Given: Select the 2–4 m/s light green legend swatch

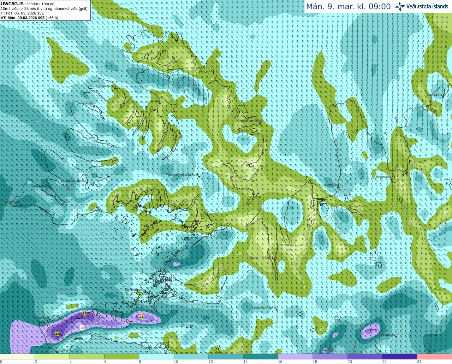Looking at the screenshot, I should click(52, 356).
